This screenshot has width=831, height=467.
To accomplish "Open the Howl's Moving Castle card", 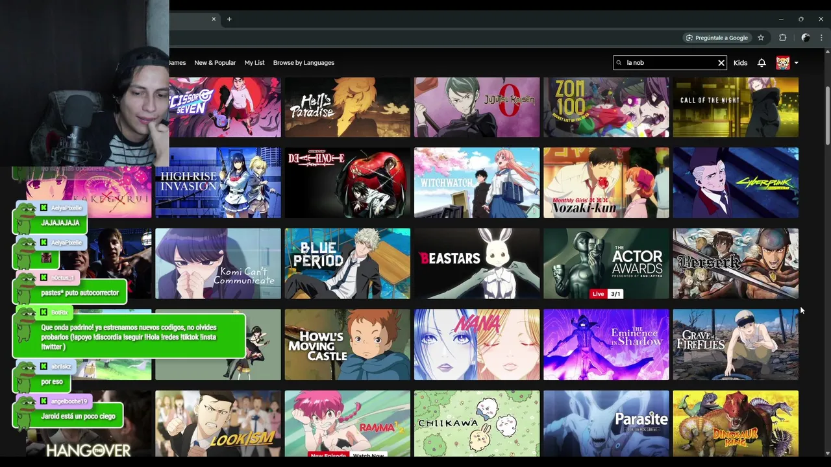I will tap(347, 344).
